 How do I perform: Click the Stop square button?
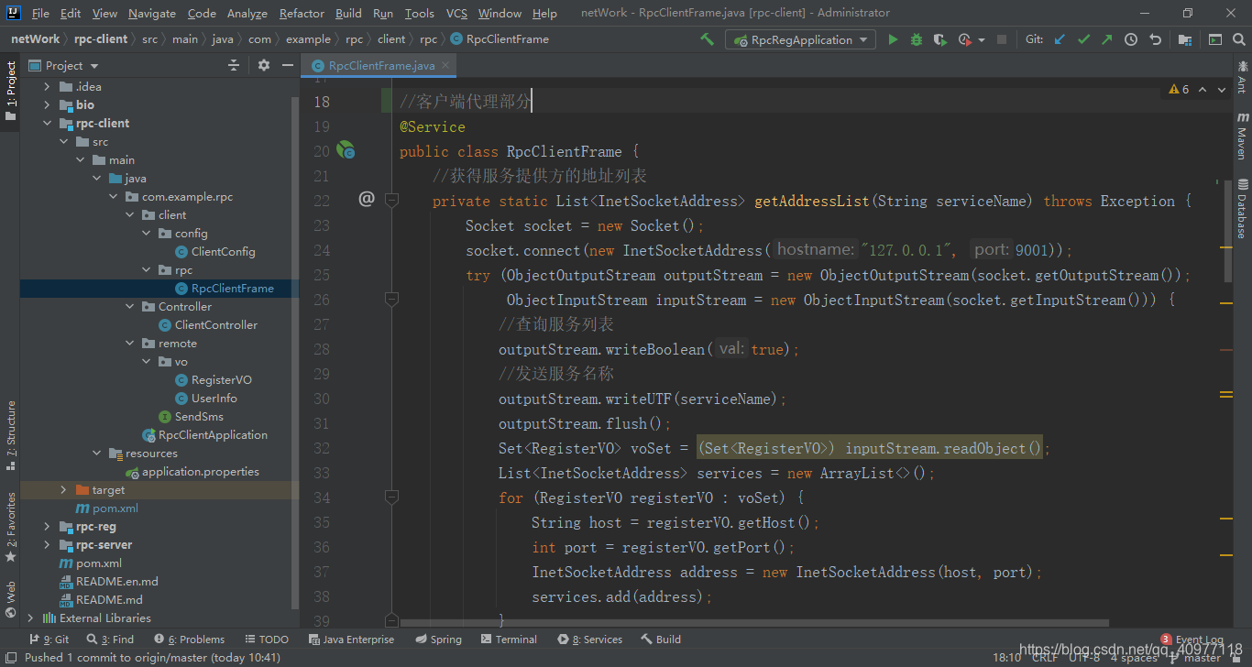pos(1002,39)
